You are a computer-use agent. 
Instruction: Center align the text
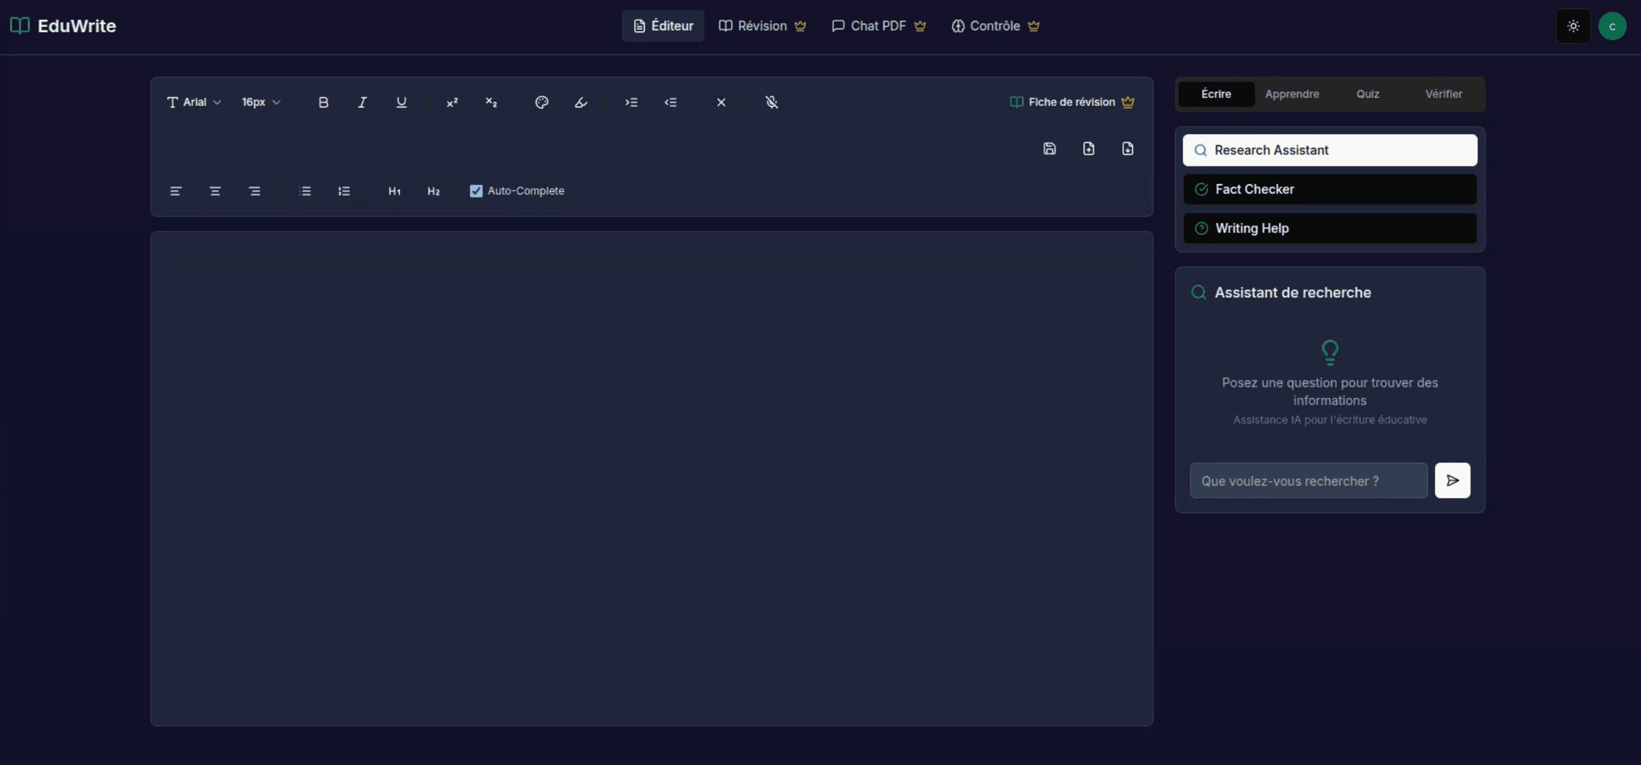click(215, 191)
